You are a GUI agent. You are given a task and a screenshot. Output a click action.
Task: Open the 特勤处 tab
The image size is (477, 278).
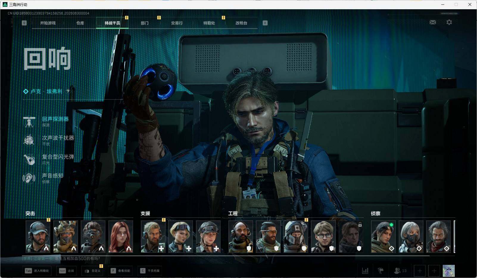[209, 23]
